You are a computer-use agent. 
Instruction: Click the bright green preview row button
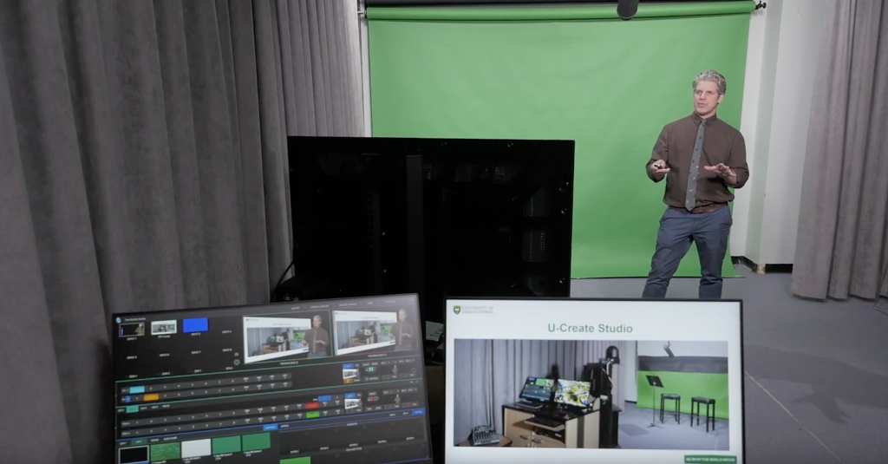(312, 415)
